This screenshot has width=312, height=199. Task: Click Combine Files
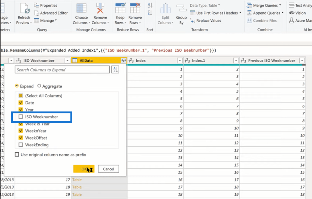tap(262, 21)
